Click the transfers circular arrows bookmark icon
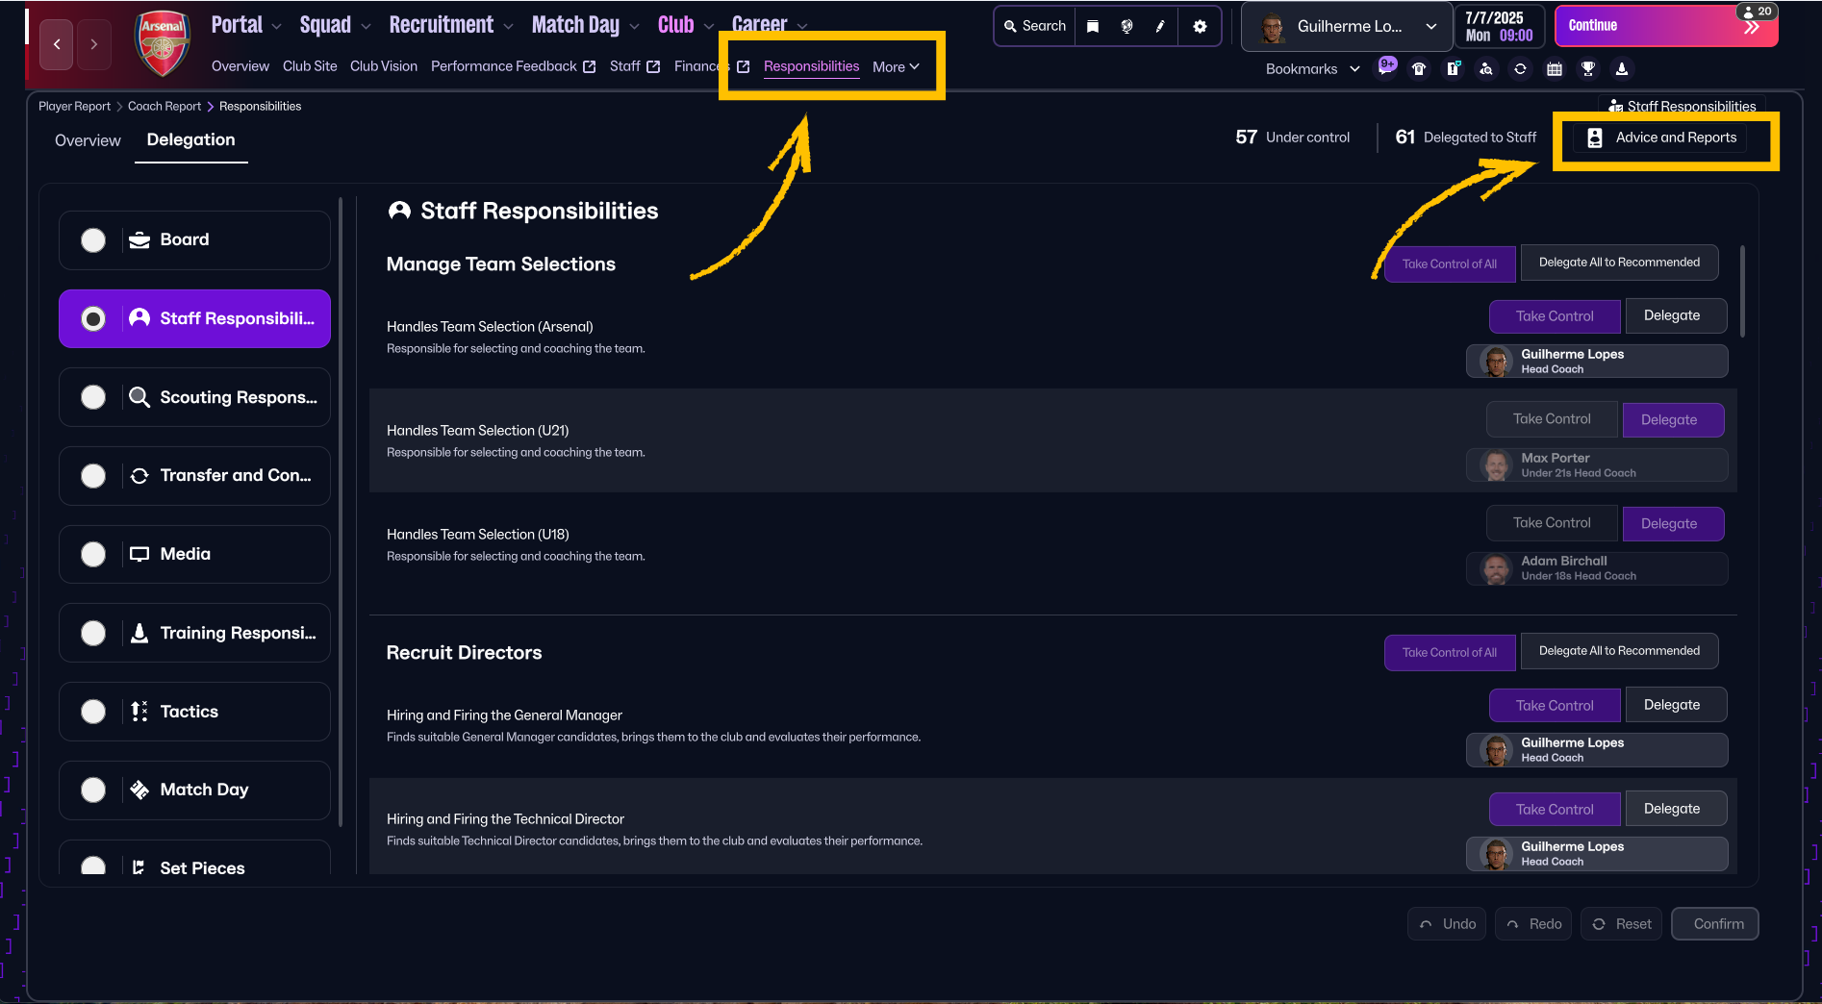Screen dimensions: 1822x1004 point(1520,68)
